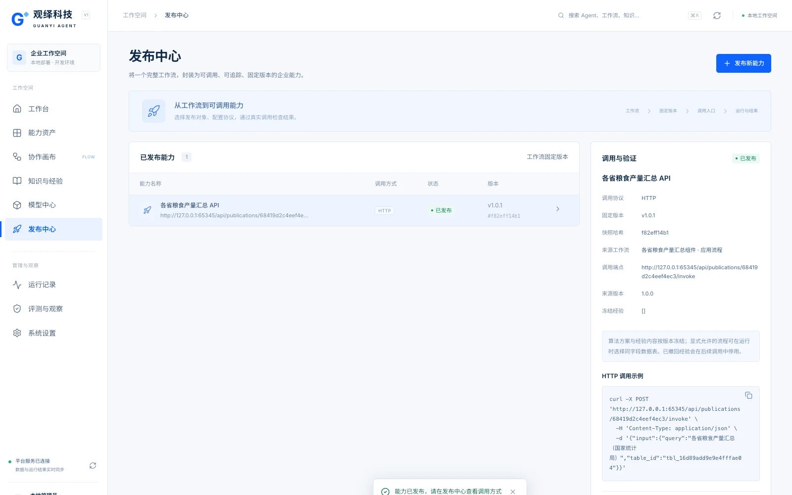Open the 企业工作空间 workspace selector

[x=53, y=57]
